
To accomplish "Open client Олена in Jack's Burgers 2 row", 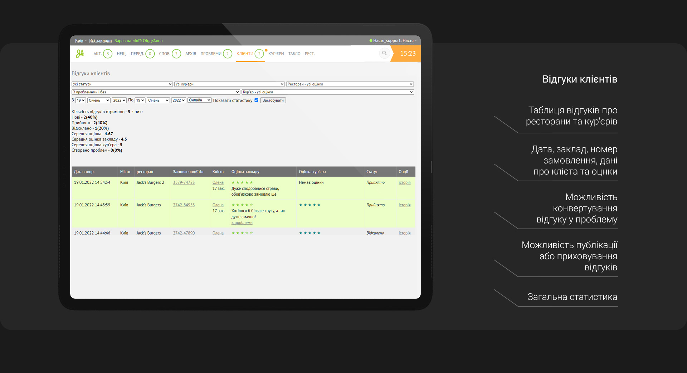I will pyautogui.click(x=218, y=182).
